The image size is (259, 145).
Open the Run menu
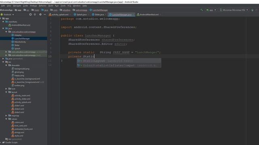click(x=57, y=6)
